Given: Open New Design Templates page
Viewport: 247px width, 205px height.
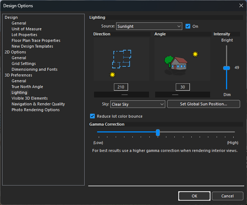Looking at the screenshot, I should click(32, 46).
